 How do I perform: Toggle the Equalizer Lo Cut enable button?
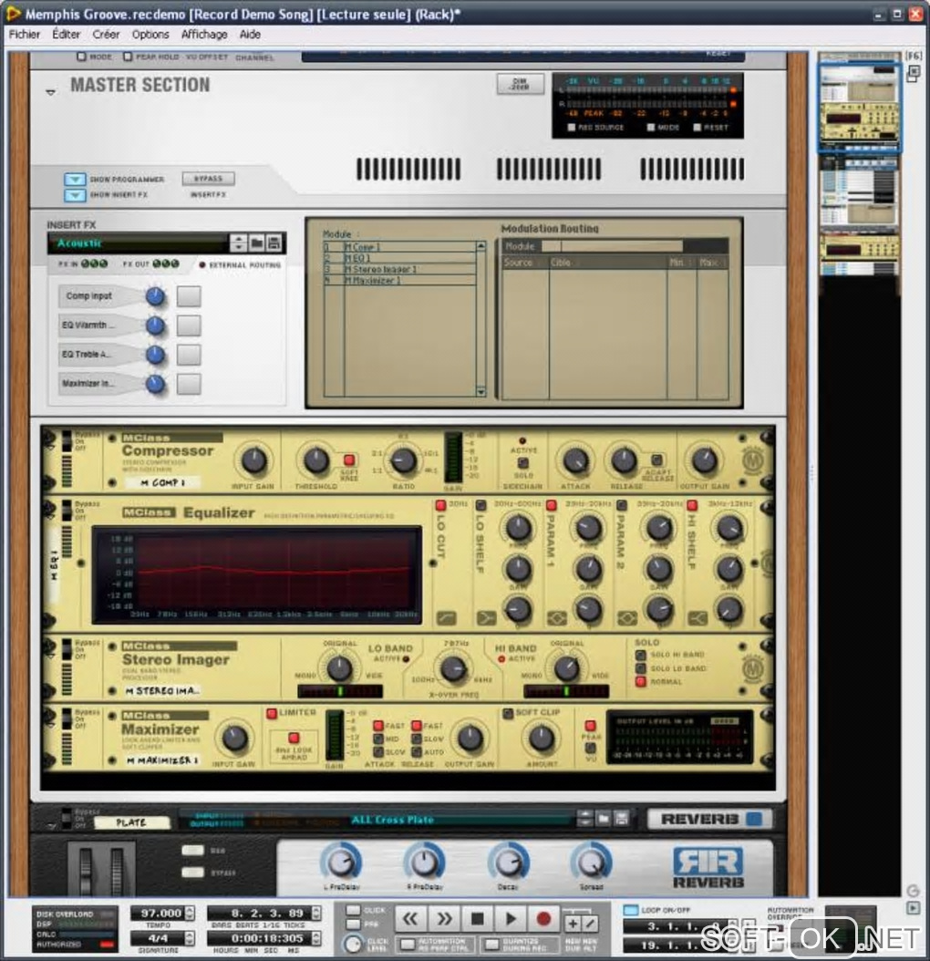coord(440,505)
